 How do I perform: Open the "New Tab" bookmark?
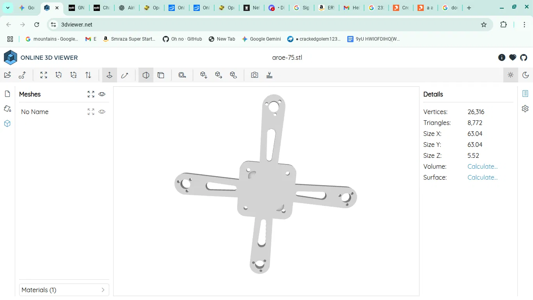[222, 39]
